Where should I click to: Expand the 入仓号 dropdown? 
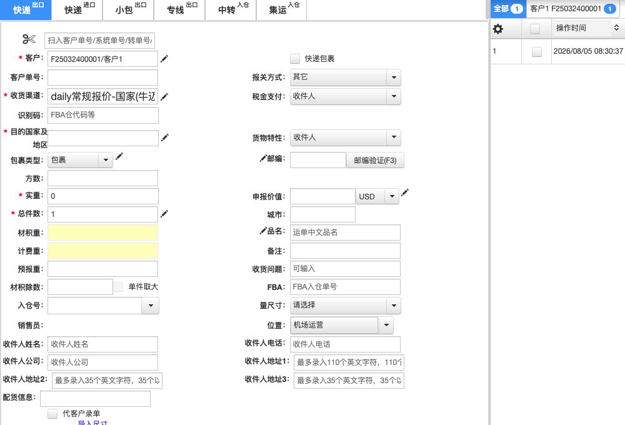coord(151,306)
